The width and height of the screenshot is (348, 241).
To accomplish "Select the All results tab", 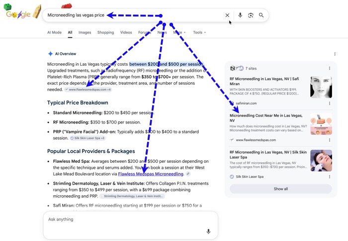I will (x=70, y=32).
